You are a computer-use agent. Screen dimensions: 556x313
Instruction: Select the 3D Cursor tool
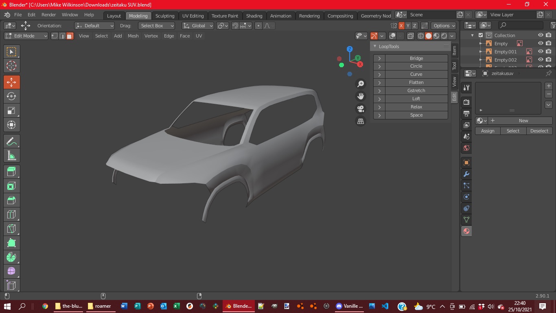pyautogui.click(x=11, y=66)
